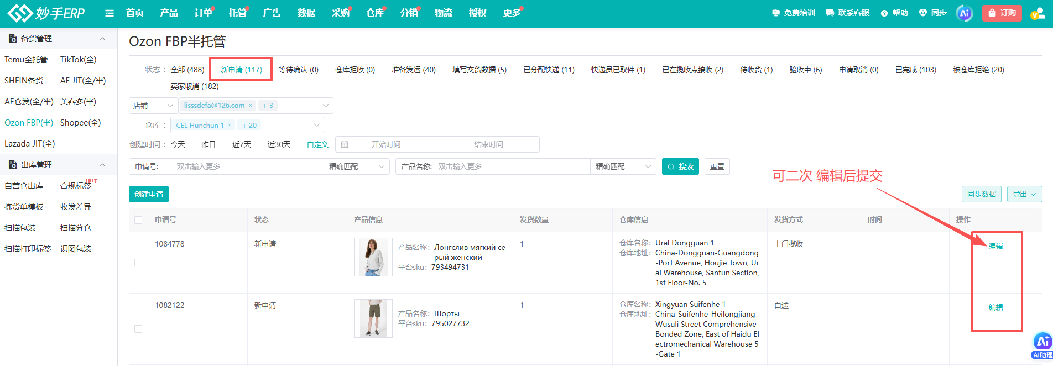The width and height of the screenshot is (1053, 366).
Task: Open 首页 in top navigation
Action: (135, 13)
